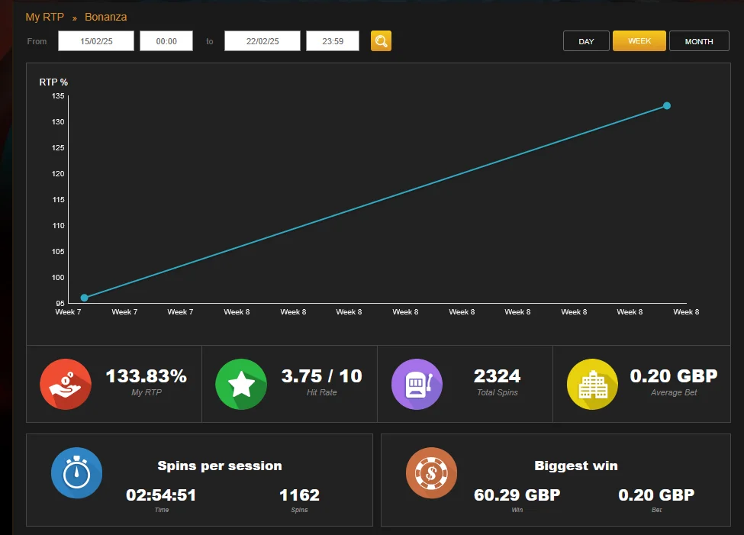This screenshot has width=744, height=535.
Task: Click the red My RTP hand-coin icon
Action: (66, 384)
